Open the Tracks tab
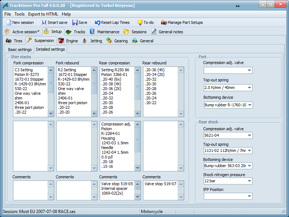The image size is (289, 217). pos(76,32)
